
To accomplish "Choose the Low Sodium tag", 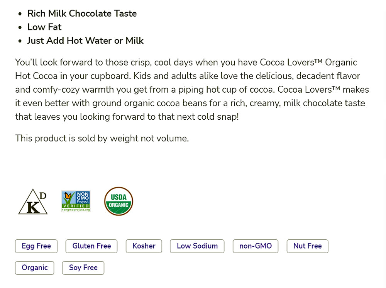I will click(x=197, y=246).
